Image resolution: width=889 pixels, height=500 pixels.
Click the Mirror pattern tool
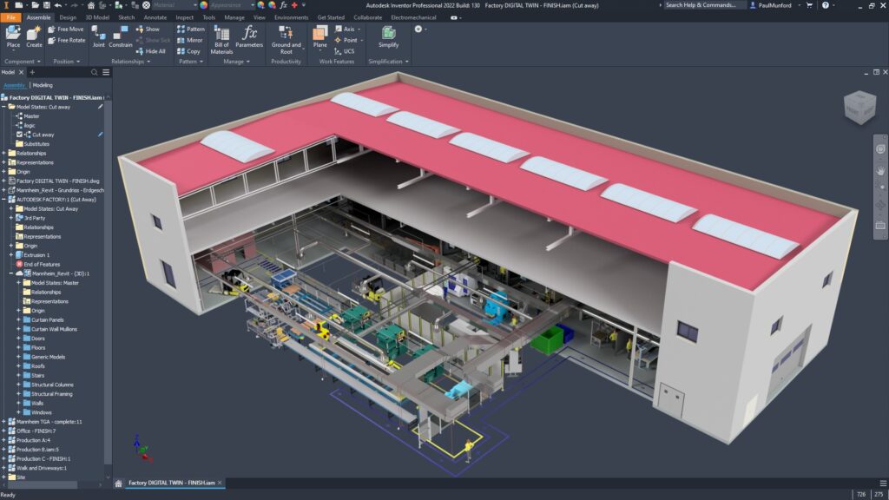point(189,40)
